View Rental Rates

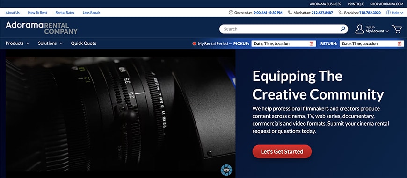pos(65,13)
